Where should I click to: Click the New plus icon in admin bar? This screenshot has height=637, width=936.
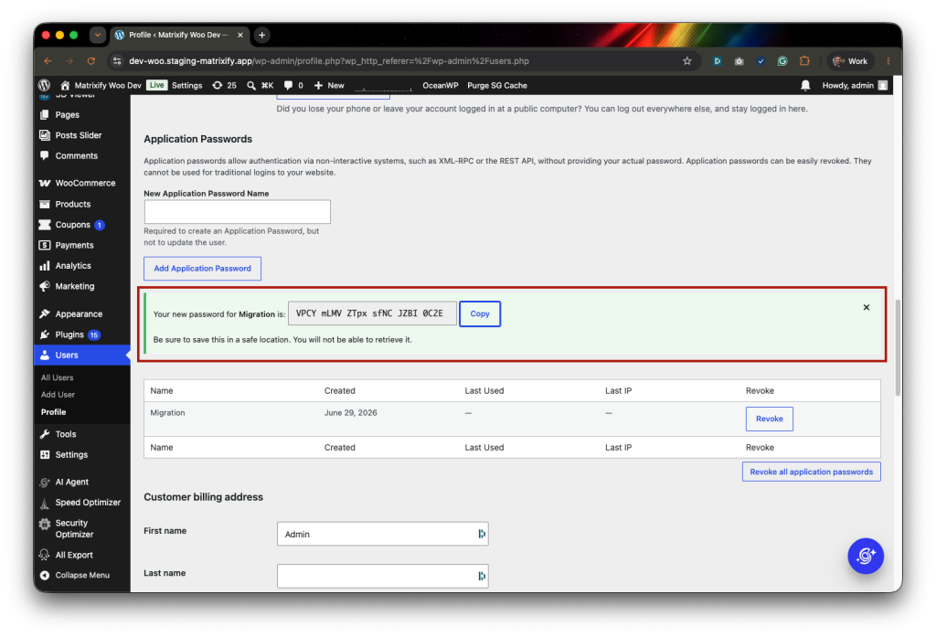tap(318, 85)
